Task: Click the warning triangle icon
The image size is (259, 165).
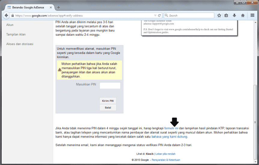Action: click(59, 70)
